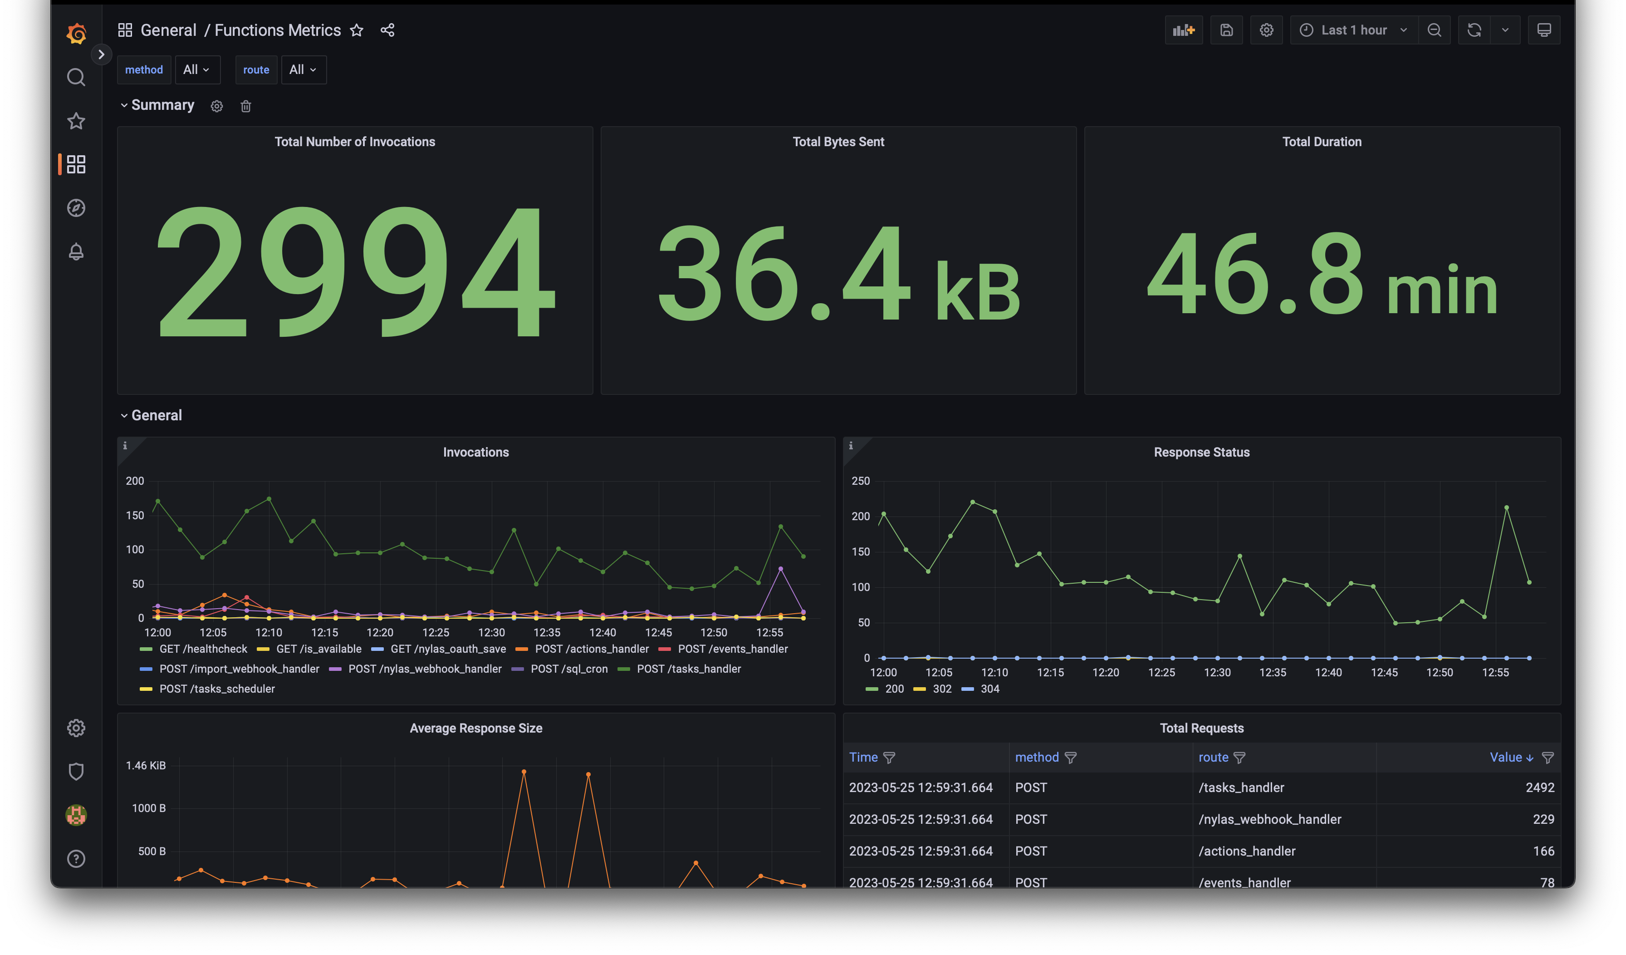This screenshot has width=1626, height=955.
Task: Expand the sidebar with the chevron toggle
Action: (x=101, y=54)
